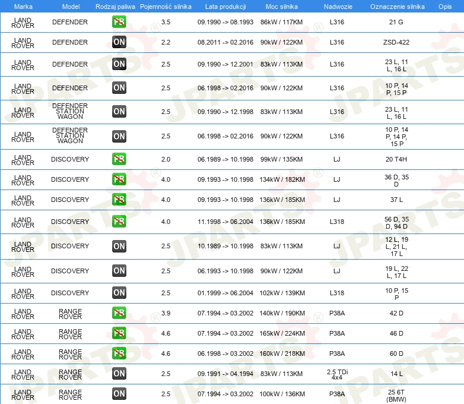Viewport: 464px width, 404px height.
Task: Sort by the Marka column header
Action: [x=23, y=6]
